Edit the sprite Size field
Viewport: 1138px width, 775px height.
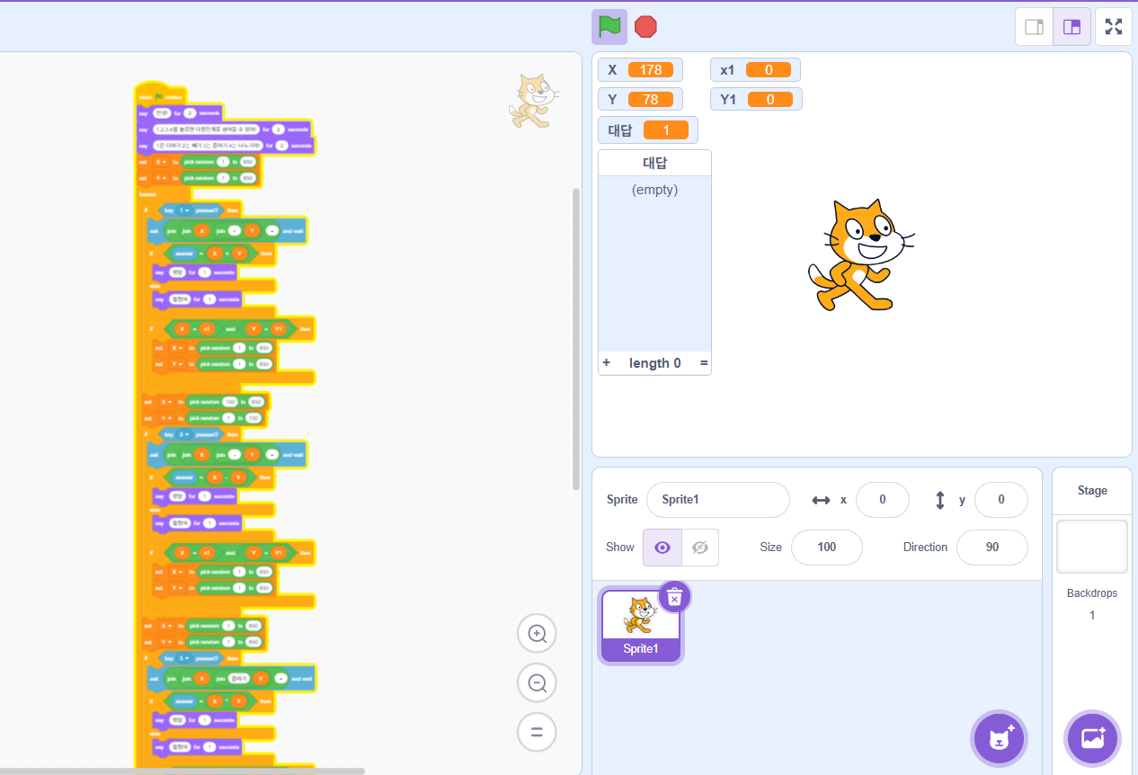click(826, 548)
